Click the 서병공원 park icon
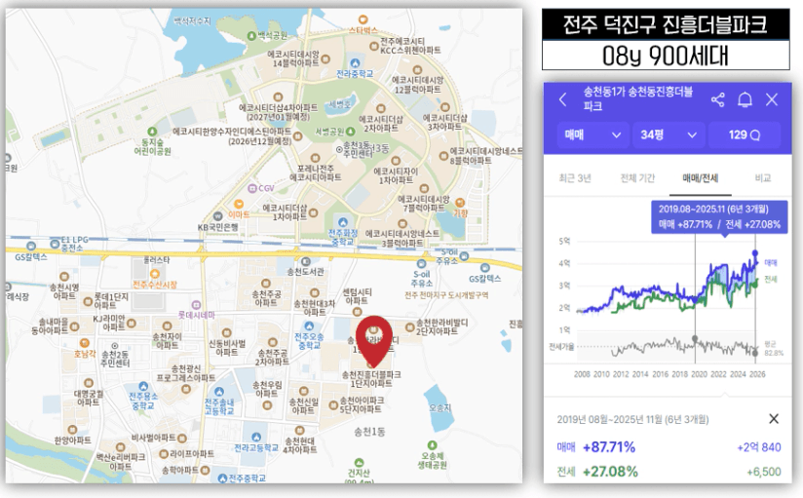Viewport: 803px width, 498px height. [350, 132]
